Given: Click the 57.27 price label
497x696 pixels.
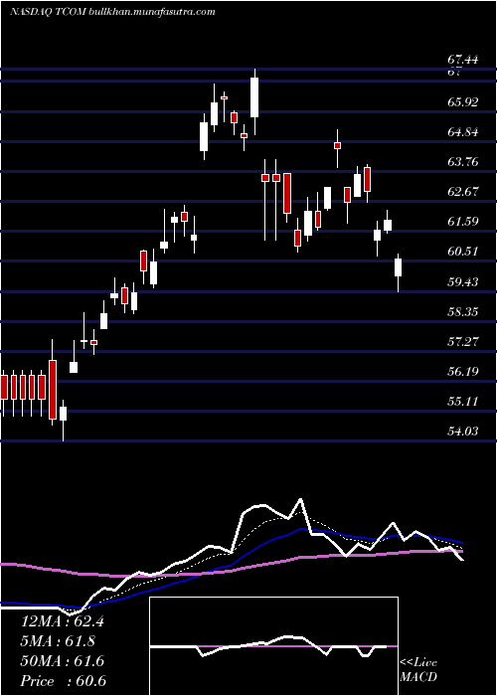Looking at the screenshot, I should click(x=463, y=341).
